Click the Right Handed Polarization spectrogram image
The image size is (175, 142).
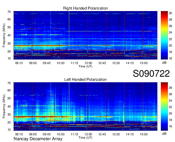click(x=85, y=35)
